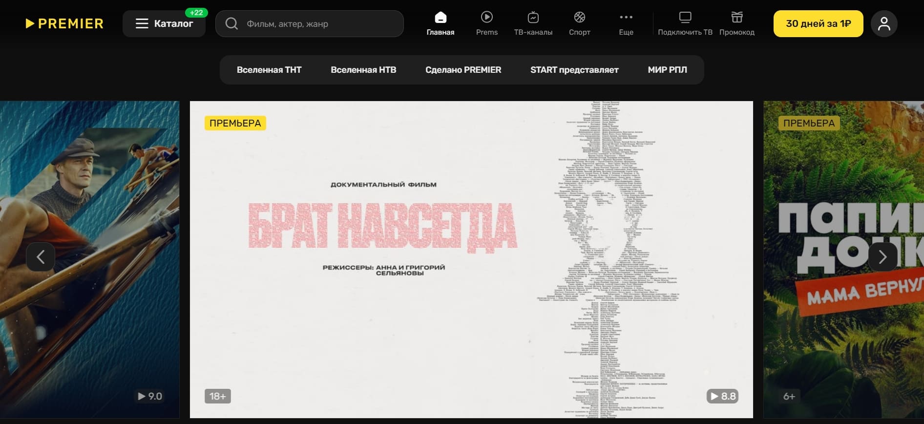Select START представляет tab
Image resolution: width=924 pixels, height=424 pixels.
pos(574,70)
